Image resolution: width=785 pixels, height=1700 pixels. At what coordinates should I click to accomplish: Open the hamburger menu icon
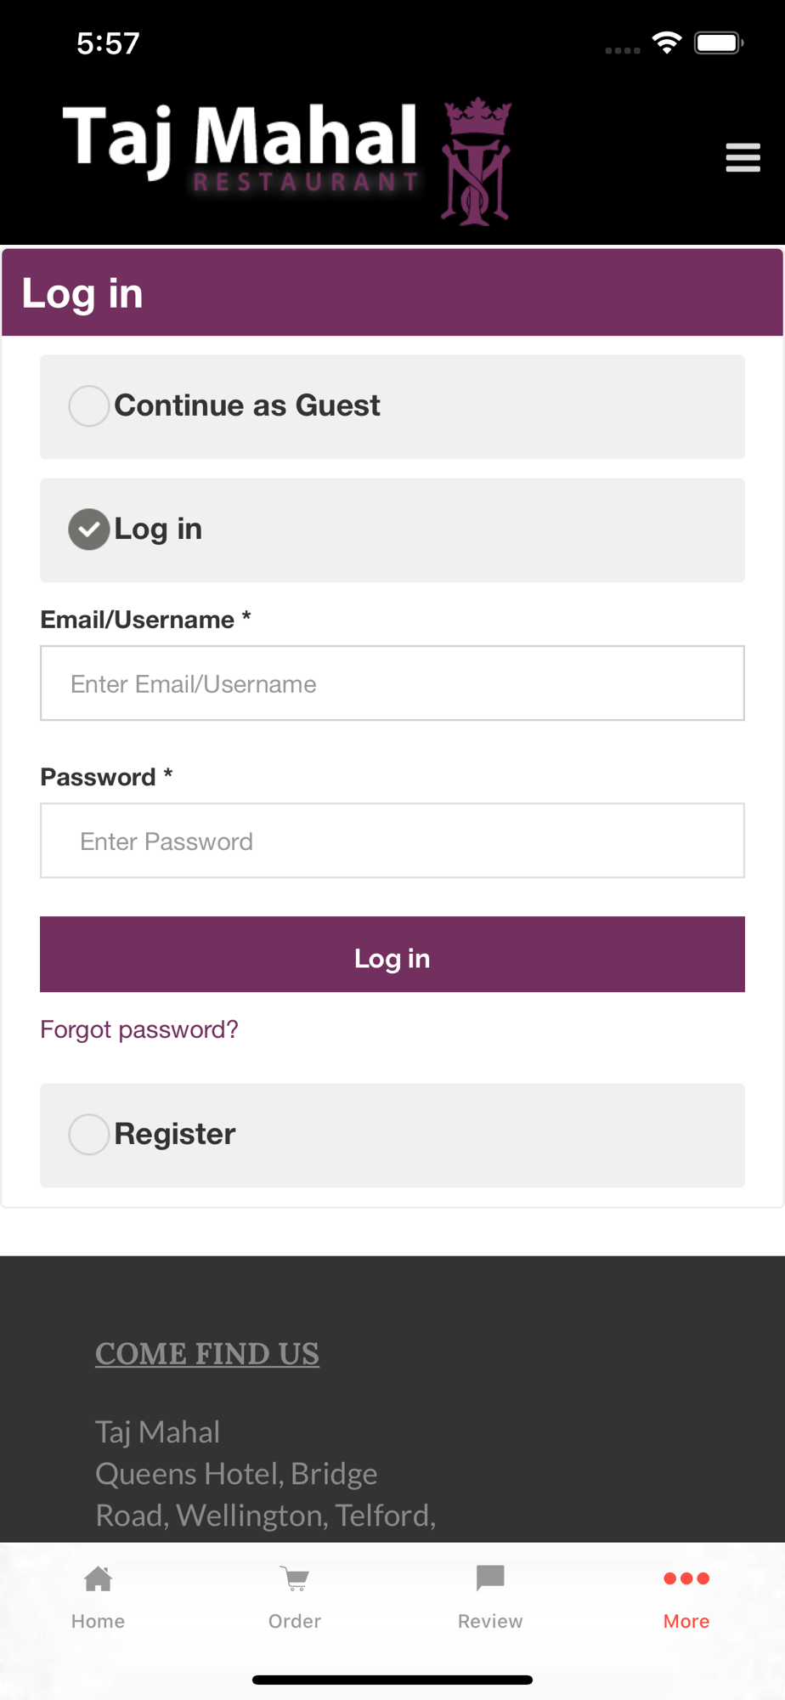(743, 158)
